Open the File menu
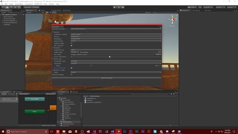 point(2,4)
